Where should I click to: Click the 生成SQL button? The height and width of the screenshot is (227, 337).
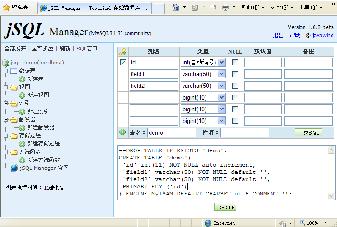click(x=308, y=133)
